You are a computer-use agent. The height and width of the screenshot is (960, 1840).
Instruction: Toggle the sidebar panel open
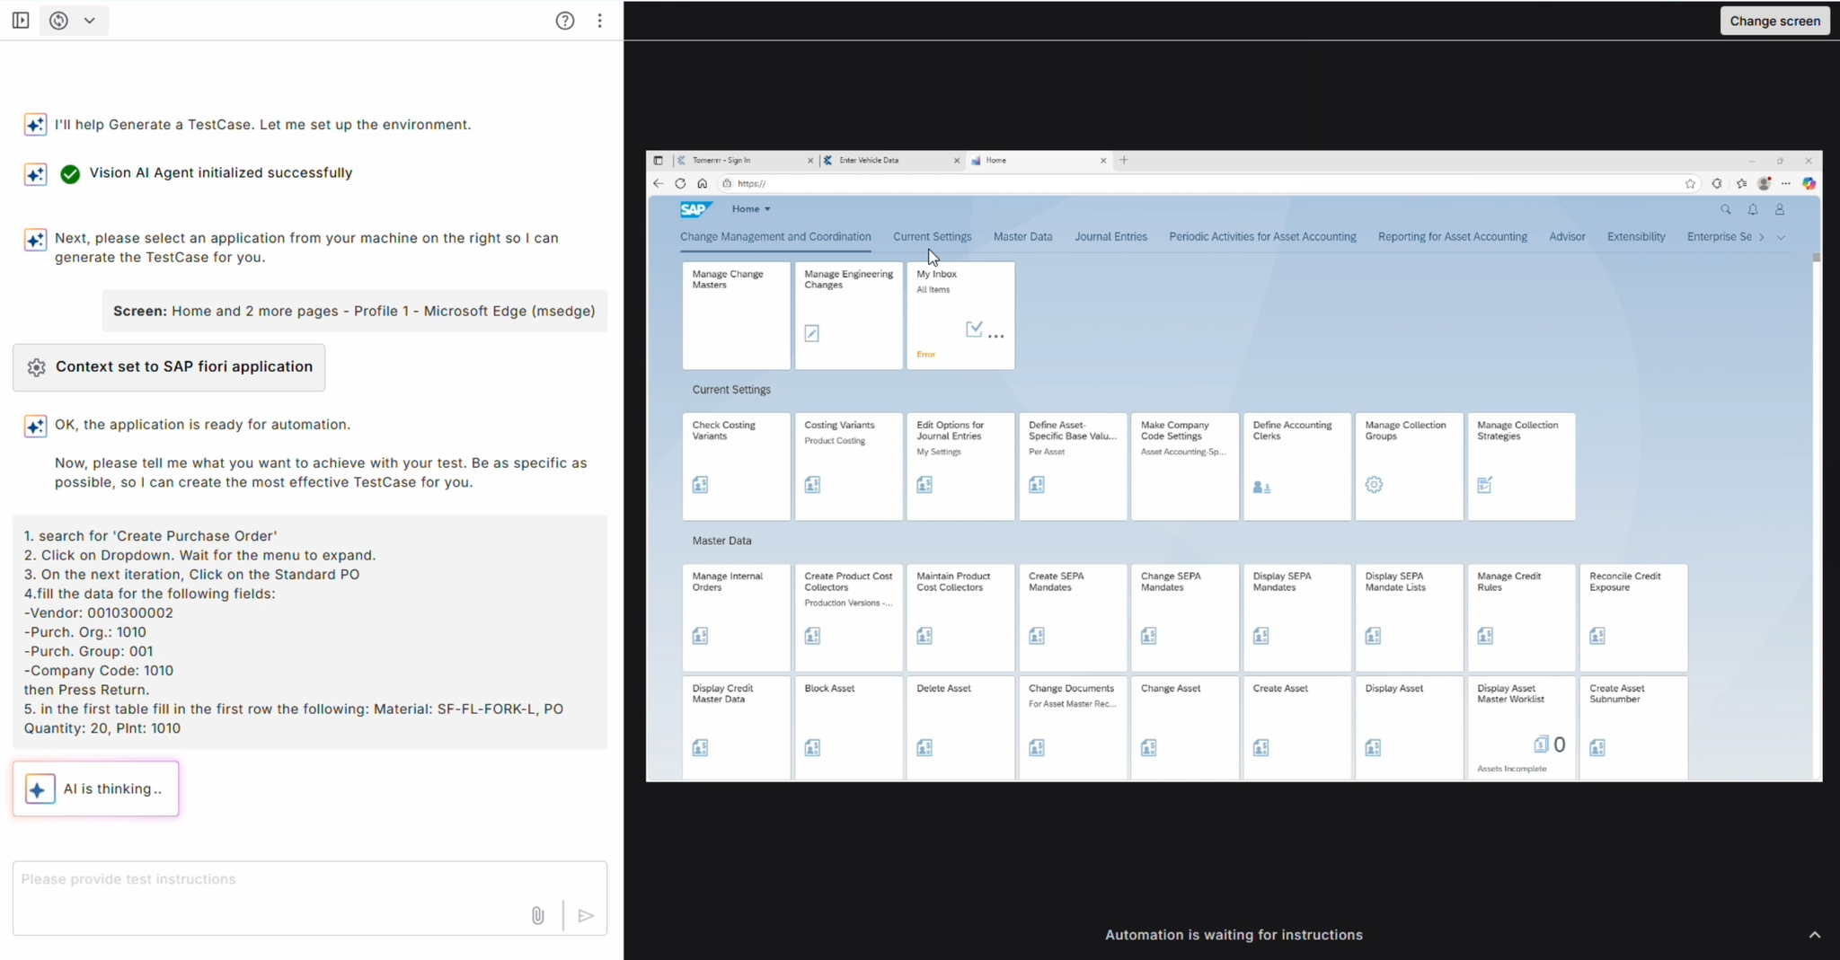(20, 20)
